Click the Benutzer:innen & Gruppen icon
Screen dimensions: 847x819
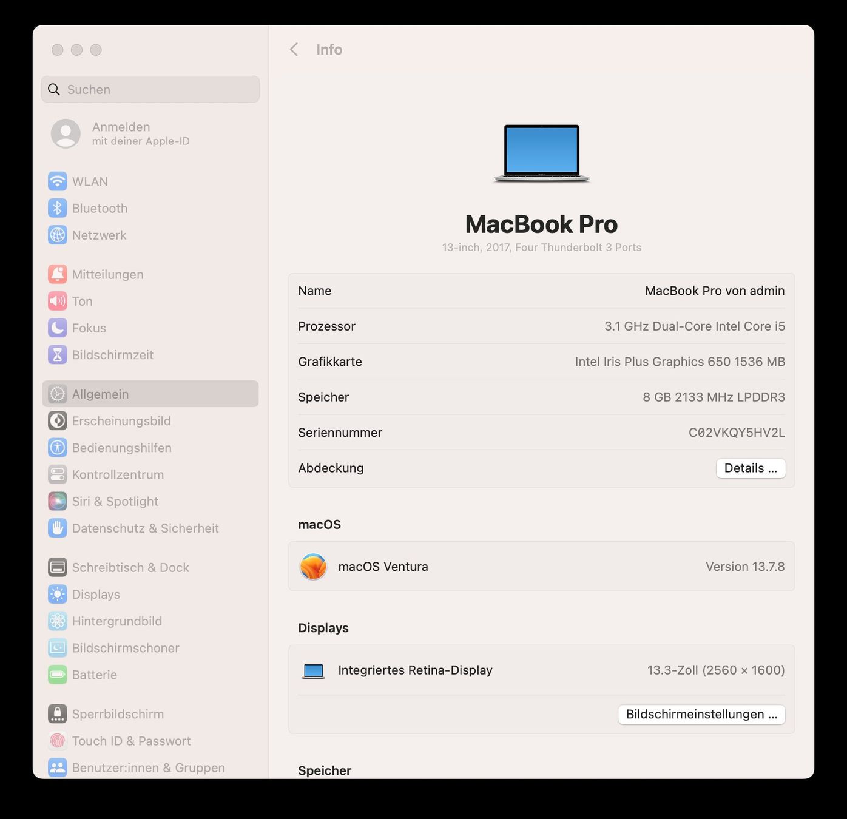pyautogui.click(x=58, y=767)
